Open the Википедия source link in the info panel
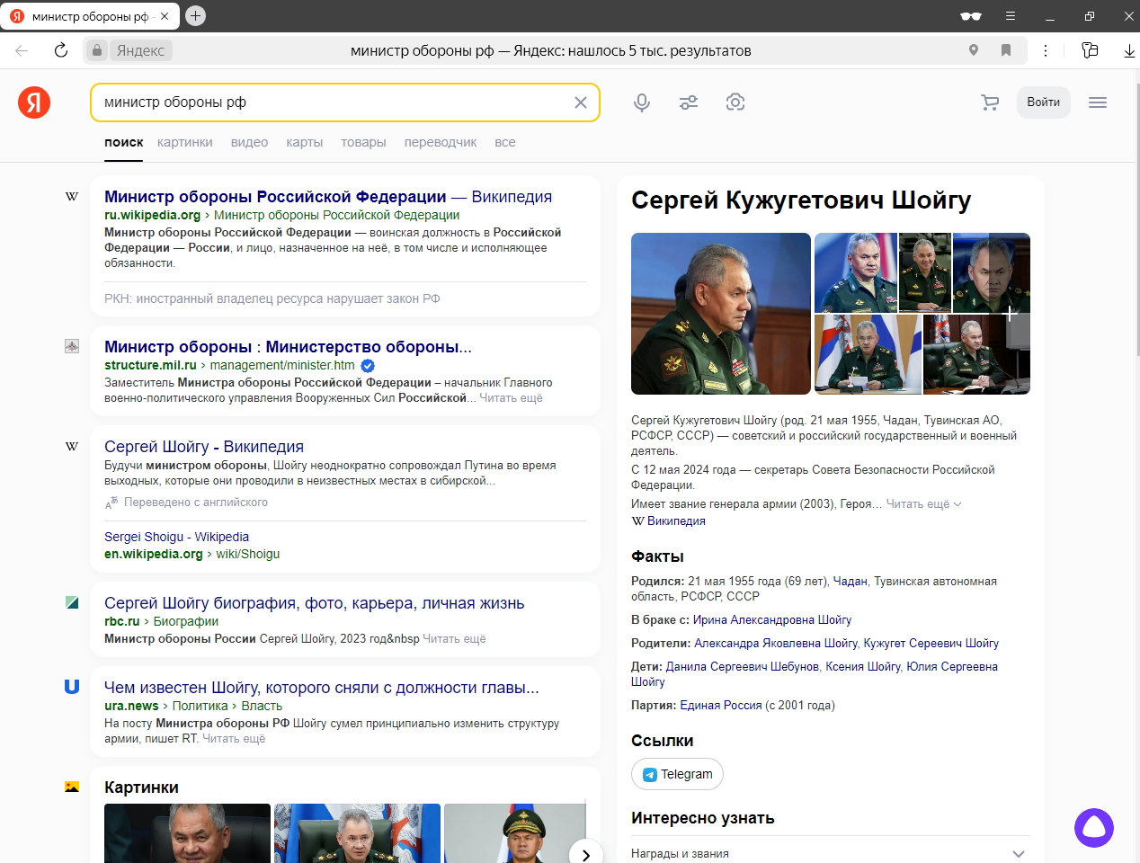 (x=675, y=521)
